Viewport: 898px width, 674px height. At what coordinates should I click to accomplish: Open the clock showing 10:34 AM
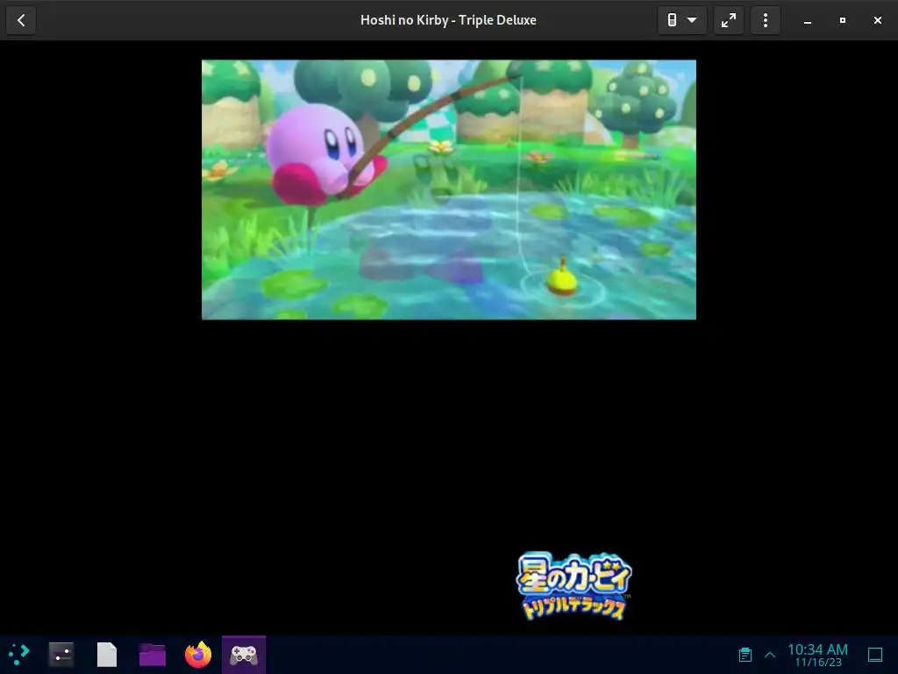[818, 655]
